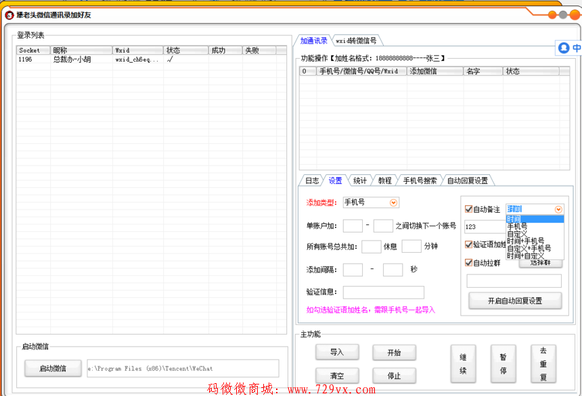Screen dimensions: 582x396
Task: Select the 总裁办-小胡 account row
Action: pos(151,59)
